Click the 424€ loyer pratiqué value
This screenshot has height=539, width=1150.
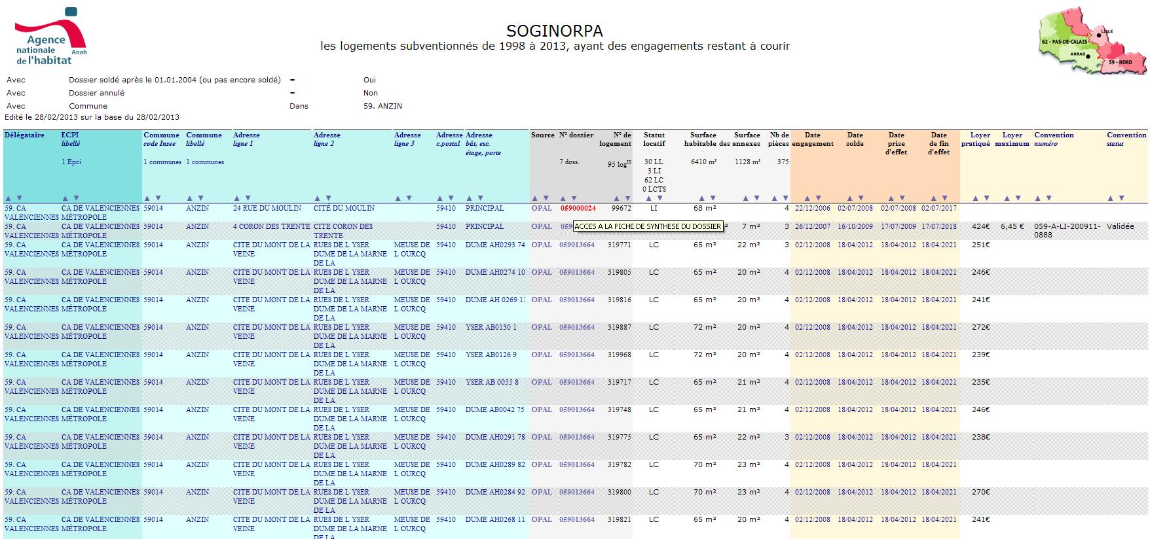(x=980, y=227)
